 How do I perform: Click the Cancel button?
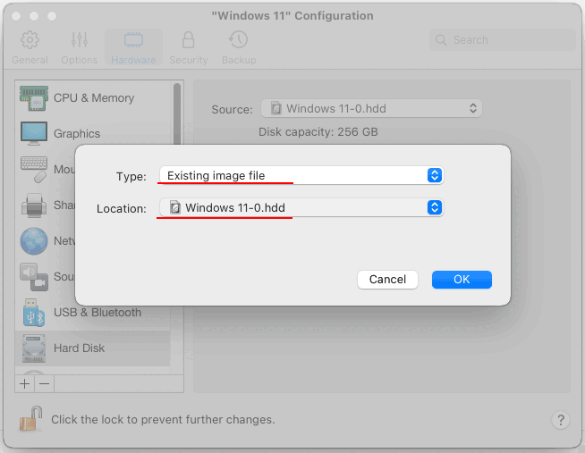(387, 280)
